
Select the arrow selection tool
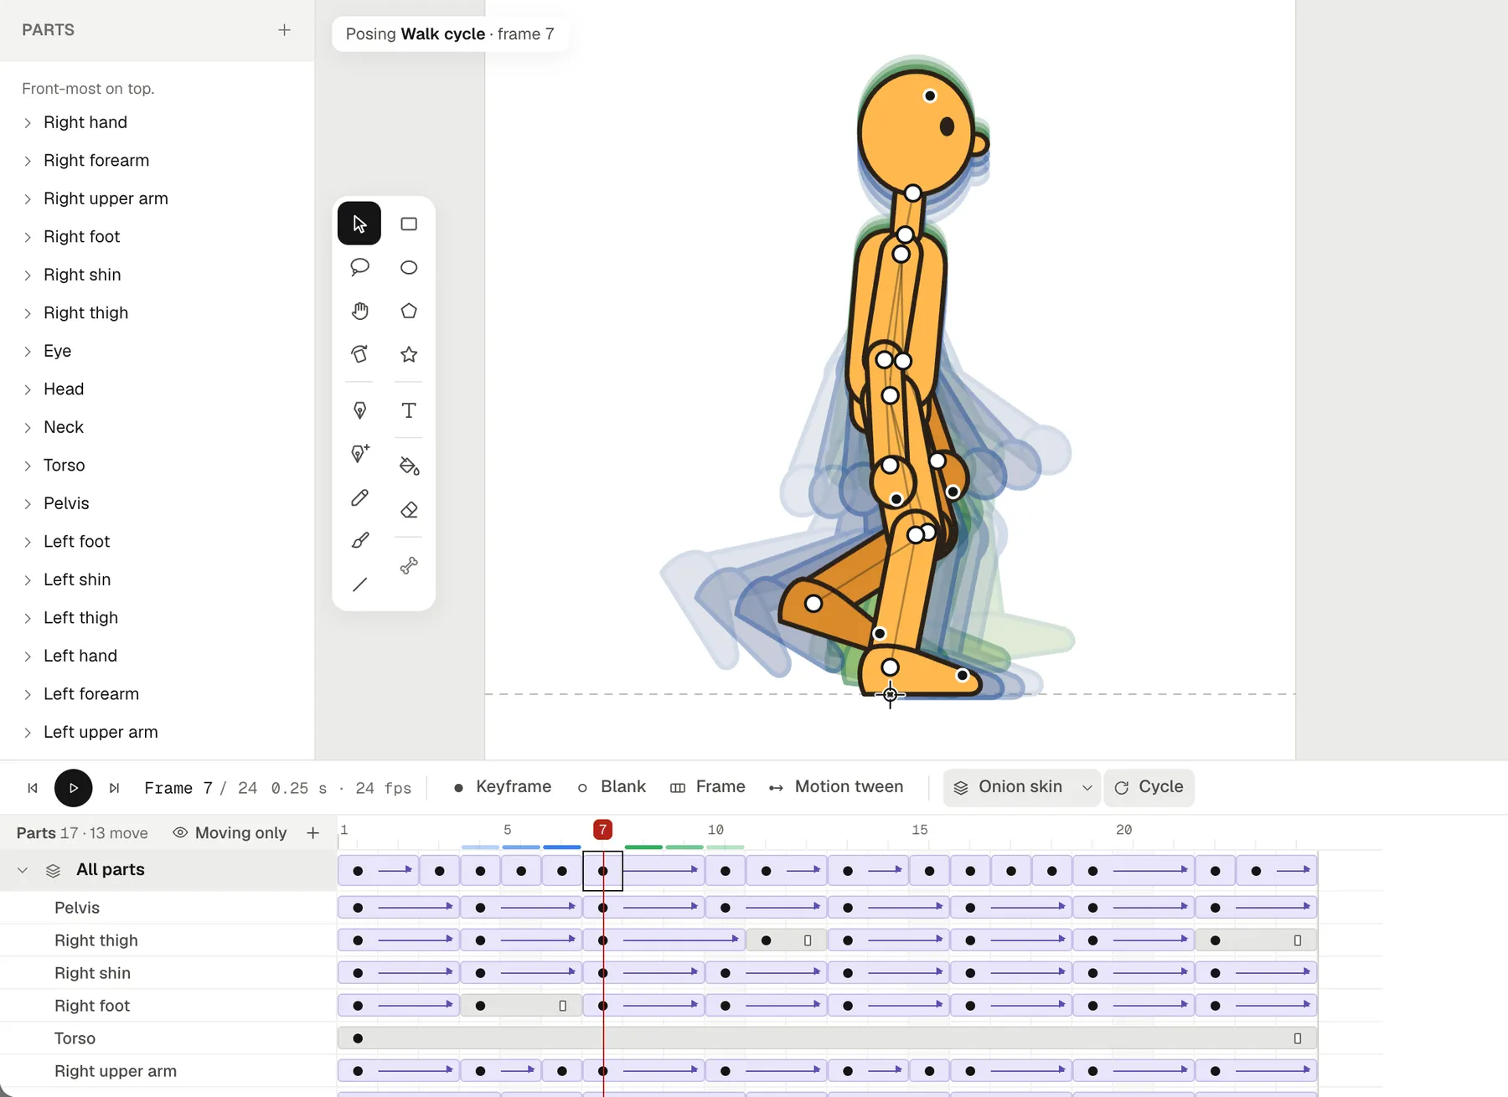(359, 224)
